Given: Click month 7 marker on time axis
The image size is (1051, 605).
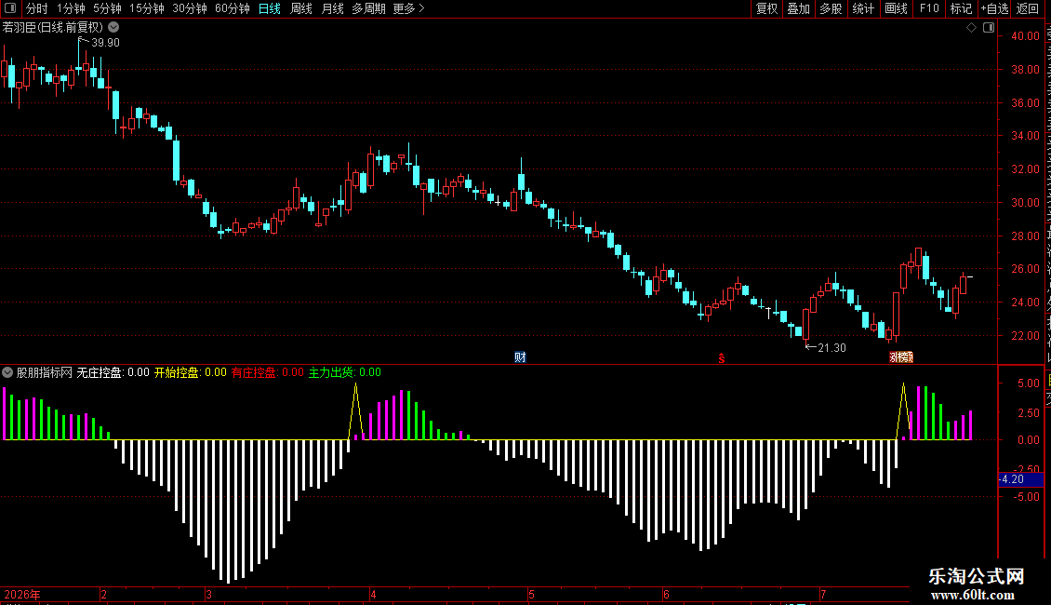Looking at the screenshot, I should 823,594.
